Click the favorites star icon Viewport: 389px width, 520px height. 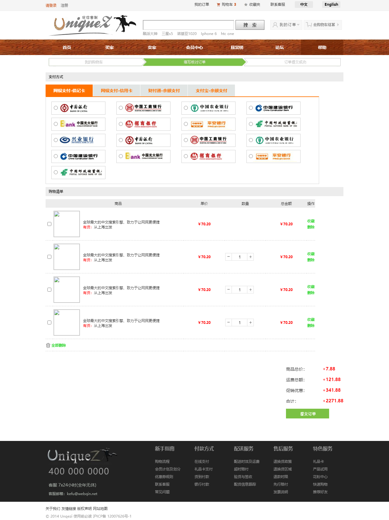tap(246, 5)
